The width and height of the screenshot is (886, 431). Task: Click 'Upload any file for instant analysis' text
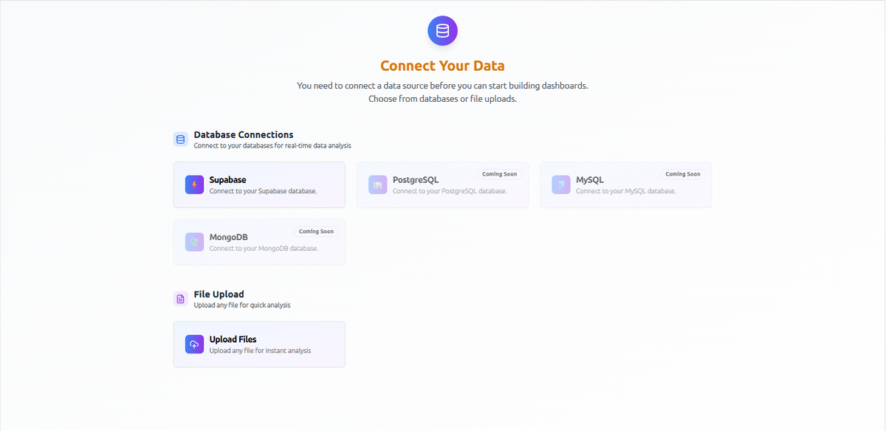[260, 351]
